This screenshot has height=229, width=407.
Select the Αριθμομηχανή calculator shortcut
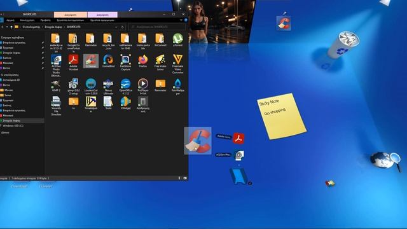[x=142, y=104]
